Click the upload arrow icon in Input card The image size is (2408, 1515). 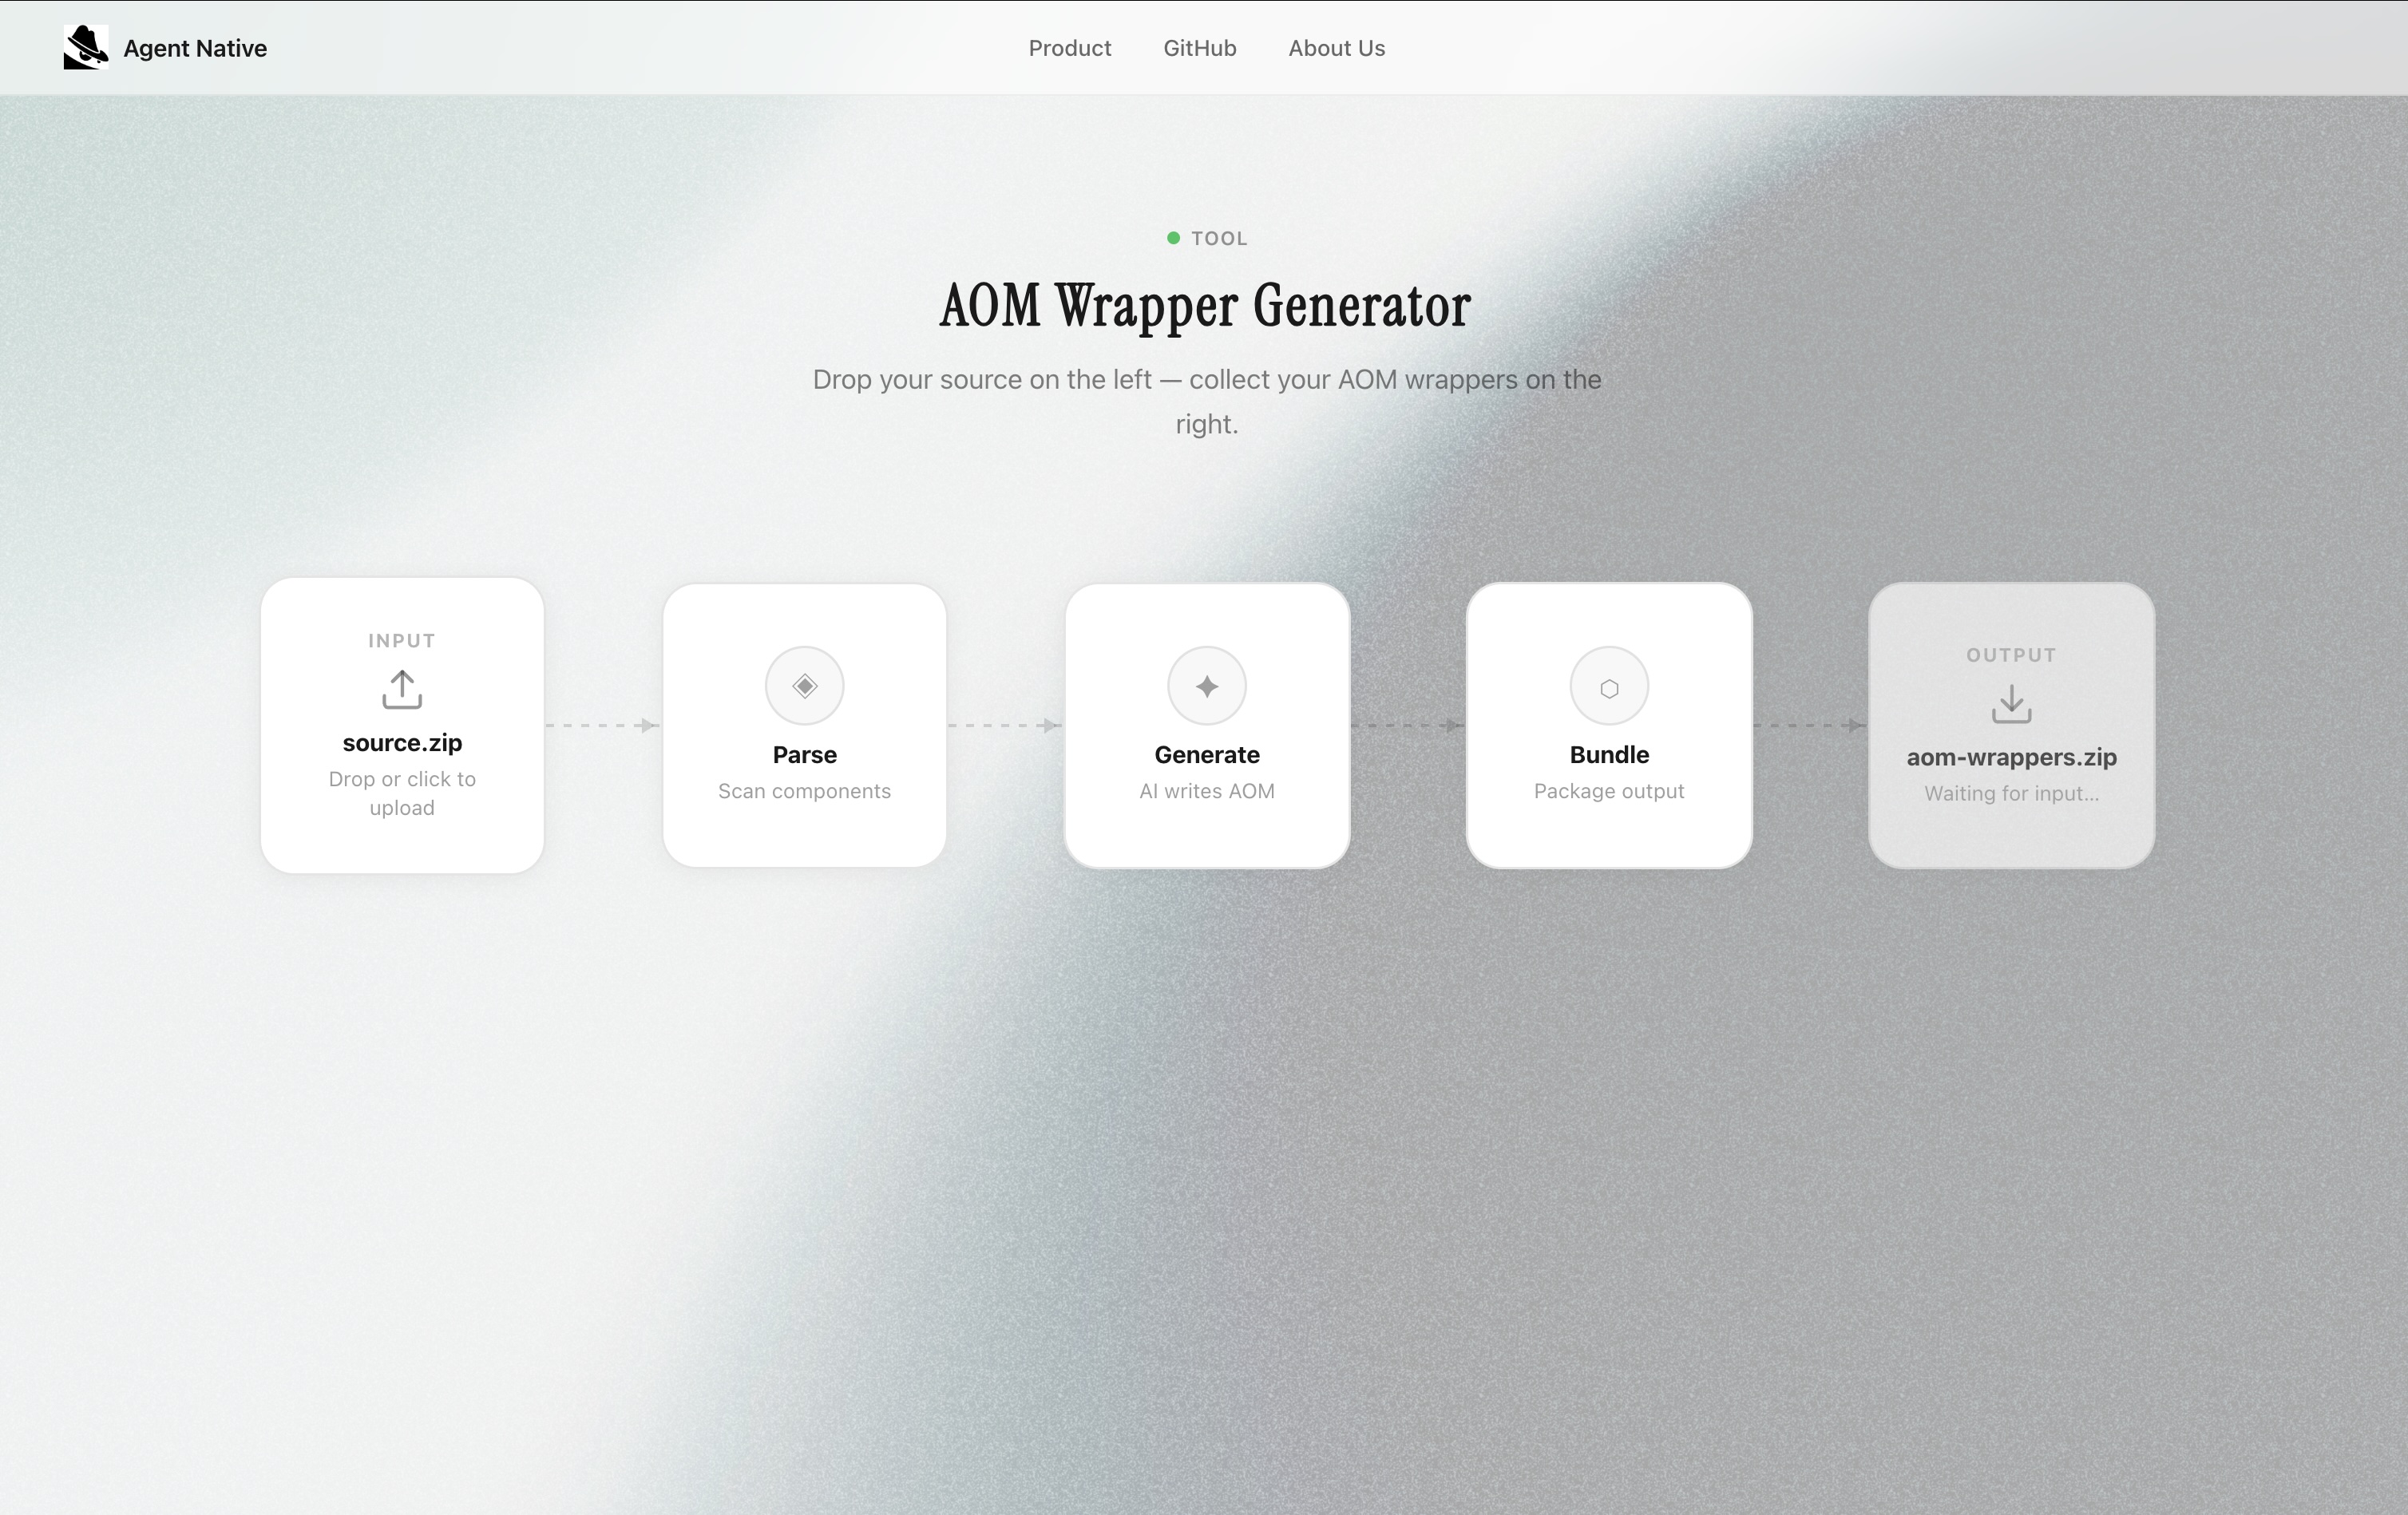coord(402,689)
